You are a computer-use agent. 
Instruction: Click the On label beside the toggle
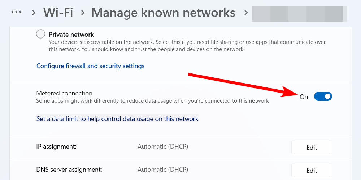(x=304, y=97)
